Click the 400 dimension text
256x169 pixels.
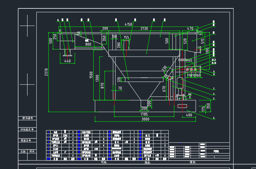click(x=189, y=115)
